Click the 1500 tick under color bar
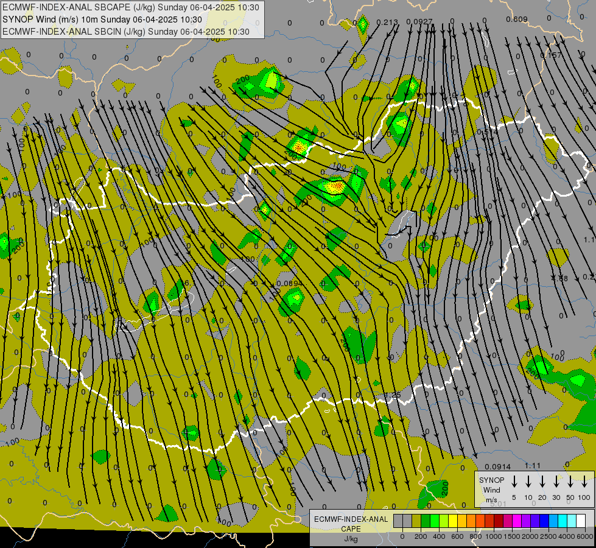The height and width of the screenshot is (548, 596). (511, 536)
